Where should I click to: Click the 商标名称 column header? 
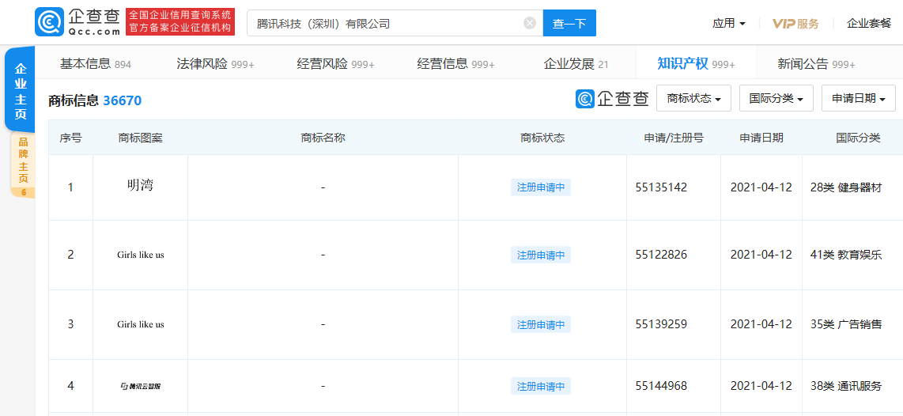coord(323,138)
